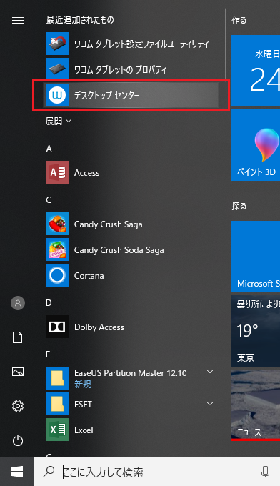Open the Paint 3D tile
This screenshot has height=486, width=280.
click(x=256, y=145)
